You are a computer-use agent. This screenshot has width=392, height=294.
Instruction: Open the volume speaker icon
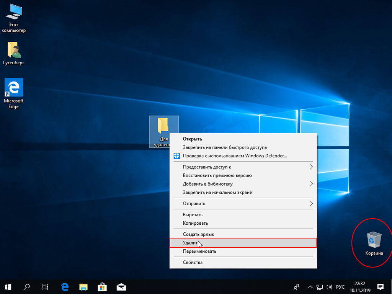point(329,287)
